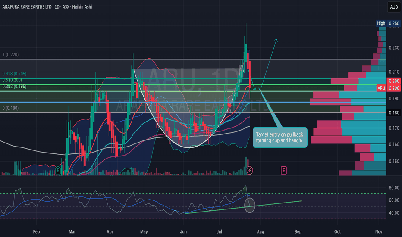Click the 0.230 price axis value
Image resolution: width=402 pixels, height=237 pixels.
(x=394, y=48)
